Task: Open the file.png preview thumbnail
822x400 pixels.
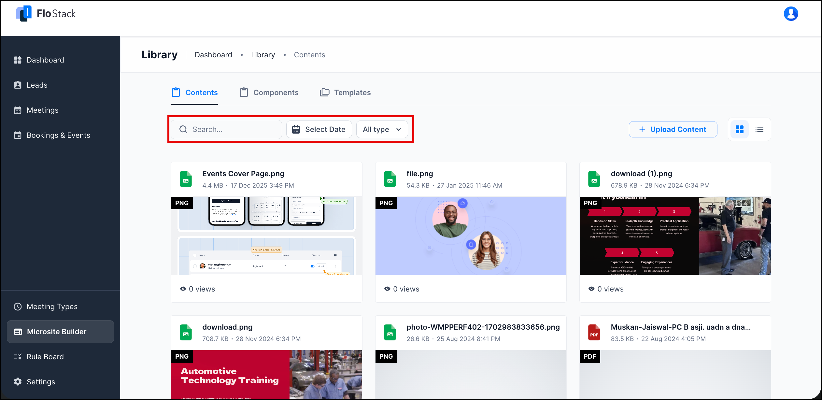Action: [x=471, y=236]
